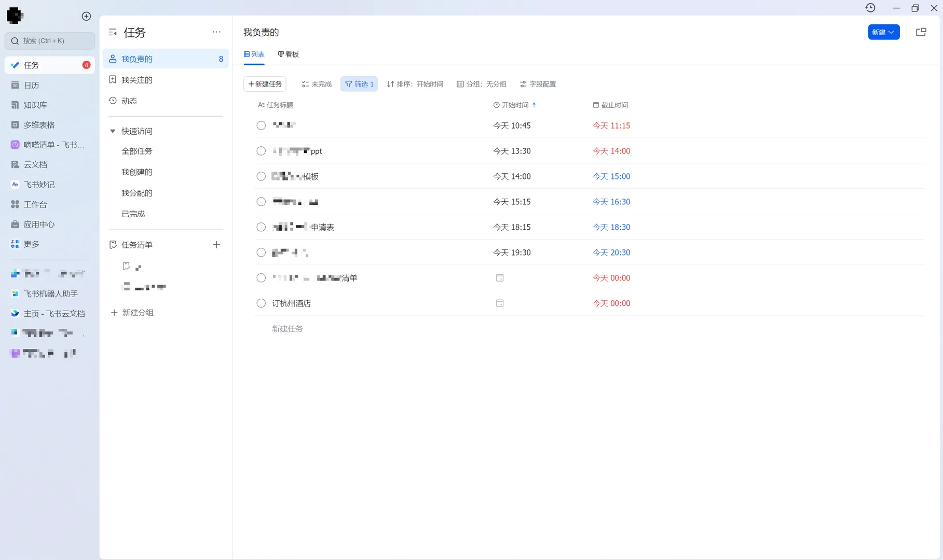Screen dimensions: 943x560
Task: Click the plus icon beside the avatar
Action: tap(86, 16)
